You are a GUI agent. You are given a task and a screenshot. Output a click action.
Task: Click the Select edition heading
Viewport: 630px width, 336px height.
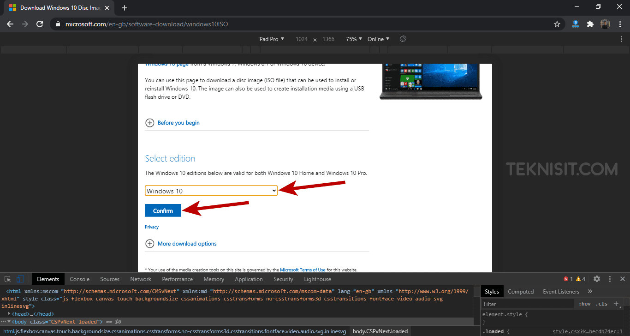point(170,158)
